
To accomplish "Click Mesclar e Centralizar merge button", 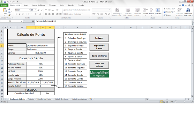I will pos(73,14).
